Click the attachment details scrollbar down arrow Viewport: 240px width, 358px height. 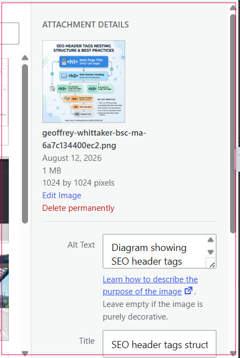click(x=233, y=353)
